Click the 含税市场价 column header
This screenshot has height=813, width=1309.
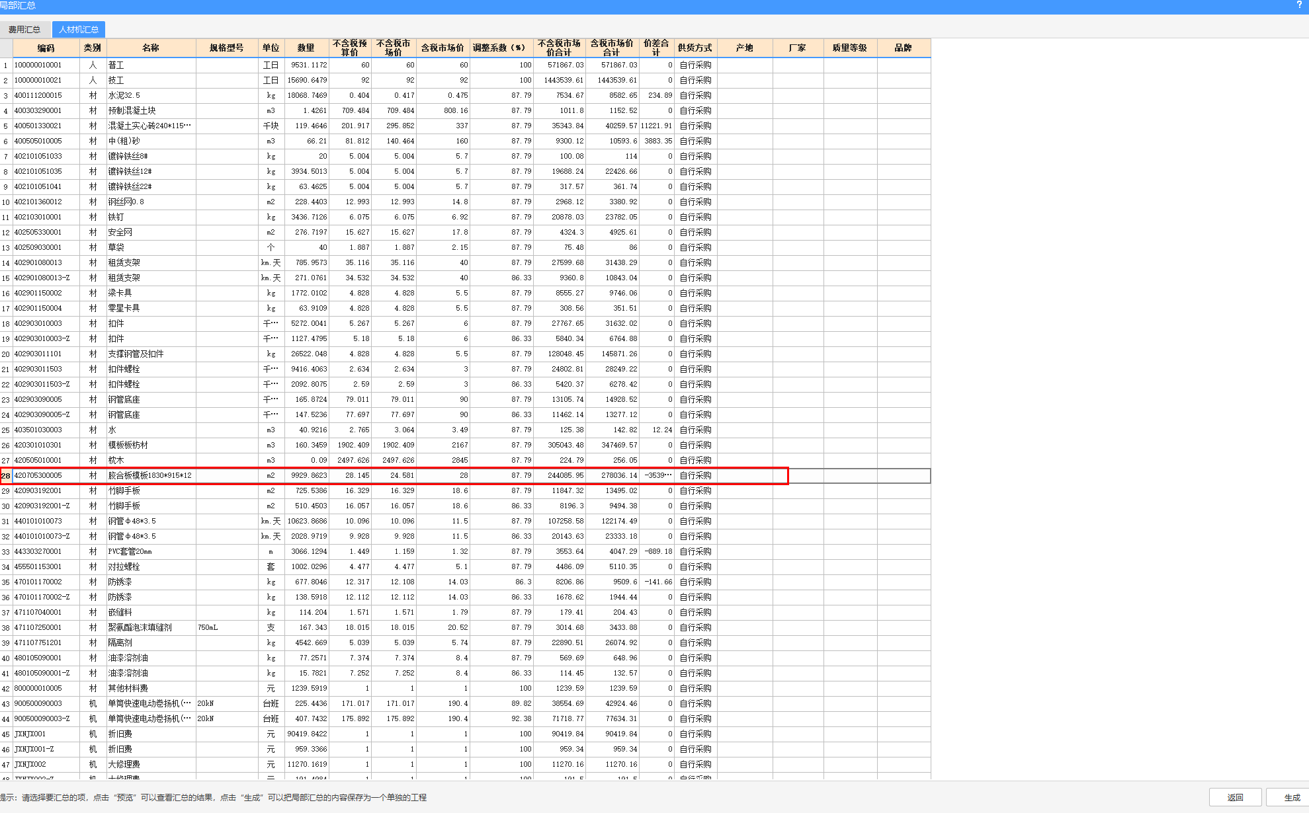[443, 48]
